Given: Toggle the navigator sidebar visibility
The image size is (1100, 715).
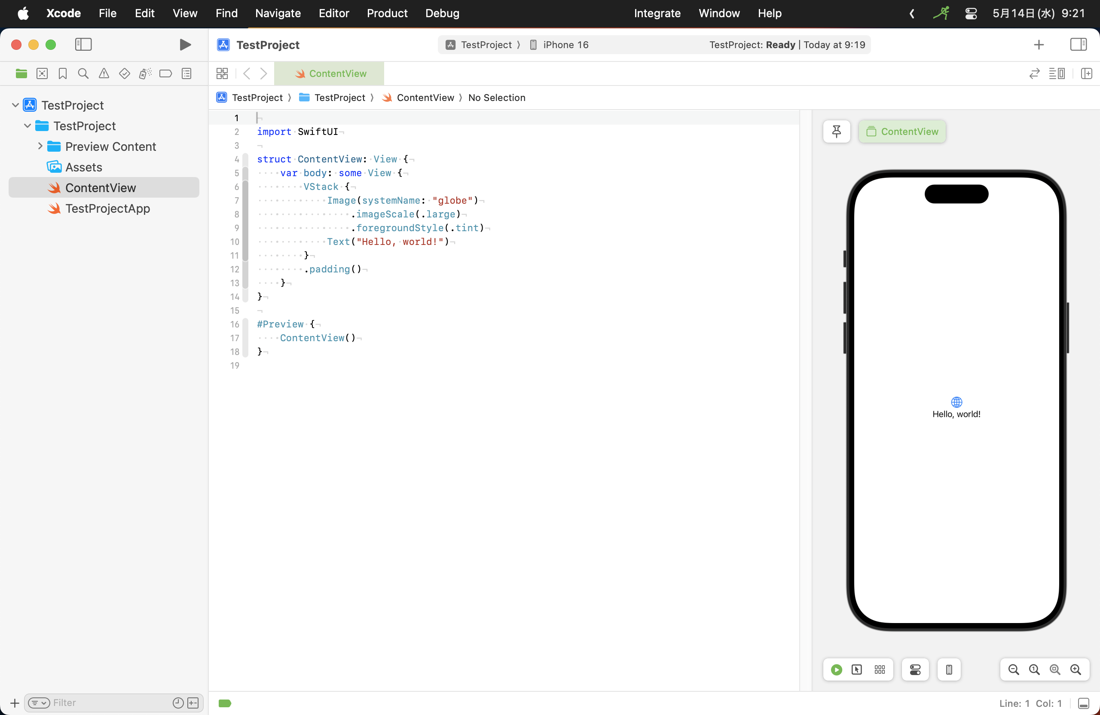Looking at the screenshot, I should (83, 44).
